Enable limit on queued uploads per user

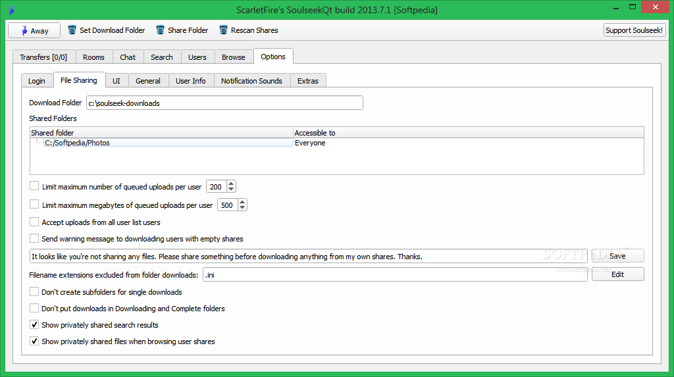[x=34, y=186]
